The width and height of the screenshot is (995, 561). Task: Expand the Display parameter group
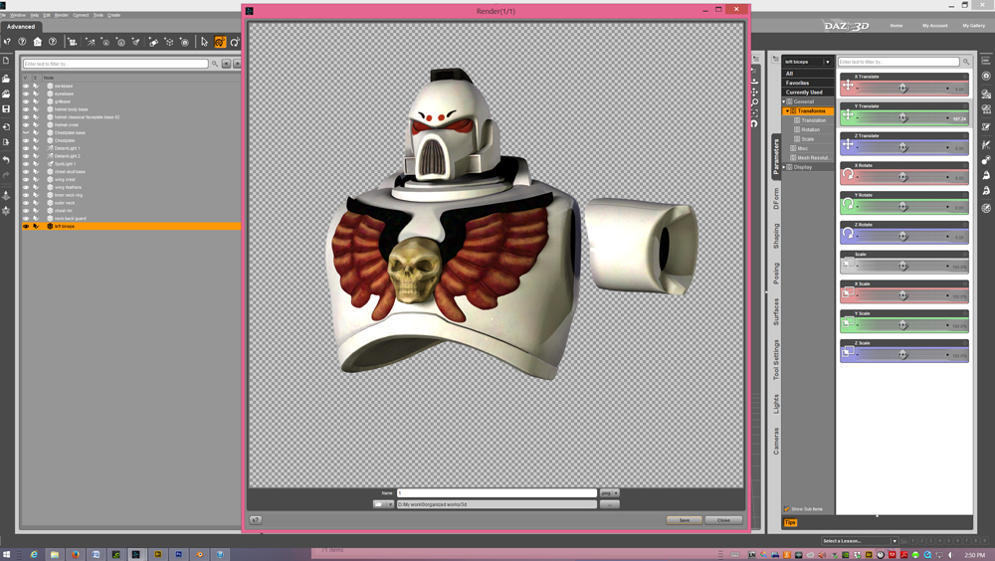tap(784, 167)
